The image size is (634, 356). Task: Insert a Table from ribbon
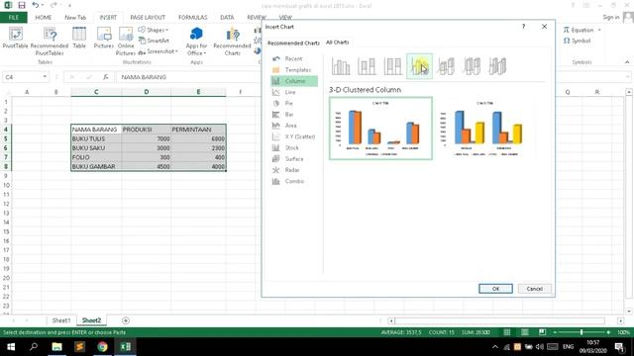click(x=79, y=38)
